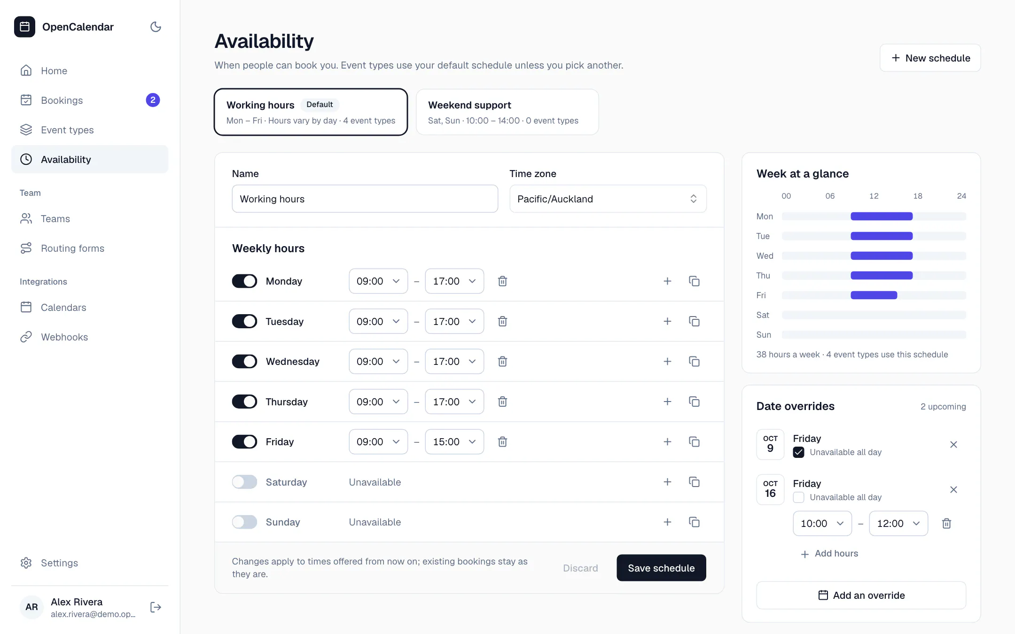Turn off Wednesday availability switch
The image size is (1015, 634).
(x=244, y=361)
